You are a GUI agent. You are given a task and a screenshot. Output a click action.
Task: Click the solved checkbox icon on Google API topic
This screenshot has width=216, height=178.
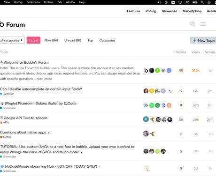point(1,118)
